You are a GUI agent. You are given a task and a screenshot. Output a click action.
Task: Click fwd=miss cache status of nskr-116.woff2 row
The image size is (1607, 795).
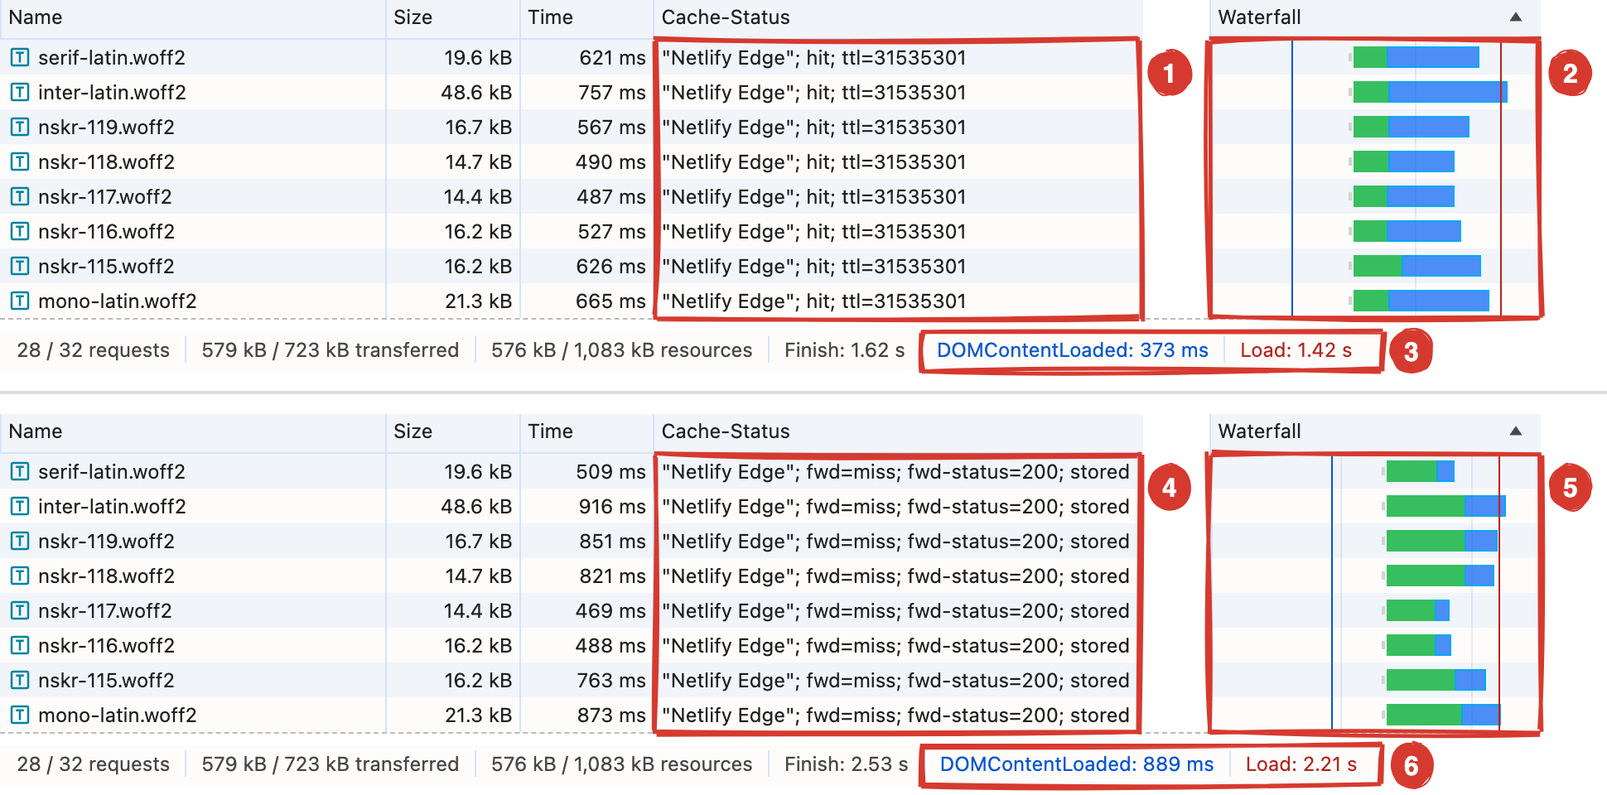(x=895, y=645)
